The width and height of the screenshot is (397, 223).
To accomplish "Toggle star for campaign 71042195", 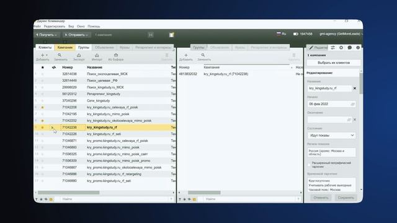I will click(x=43, y=114).
